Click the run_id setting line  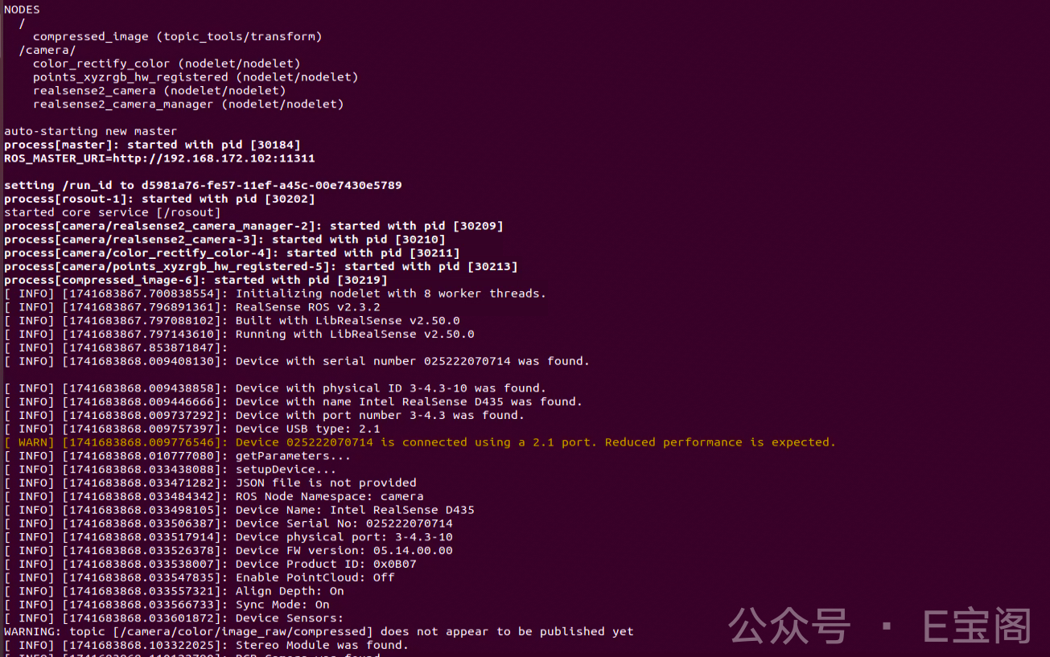pyautogui.click(x=203, y=185)
